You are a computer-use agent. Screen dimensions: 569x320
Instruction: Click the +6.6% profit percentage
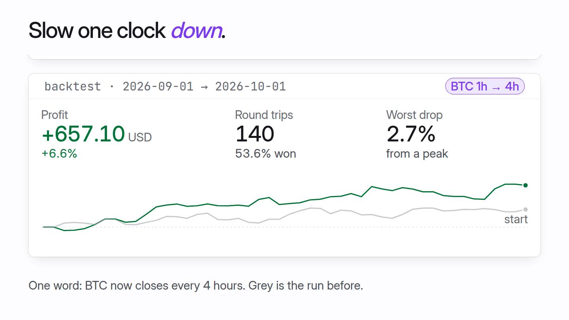click(59, 153)
